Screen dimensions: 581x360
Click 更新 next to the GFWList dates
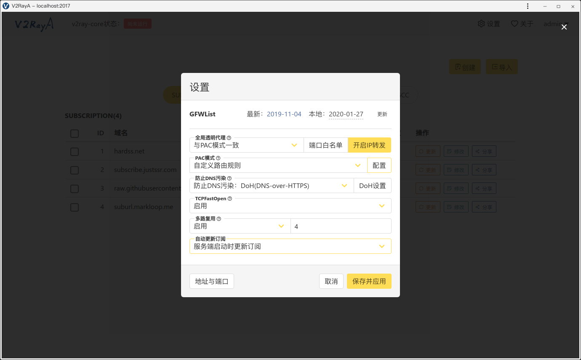coord(382,114)
